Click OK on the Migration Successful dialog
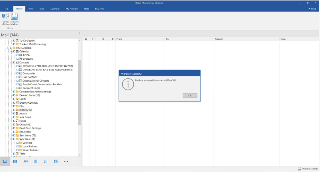Viewport: 321px width, 172px height. point(190,95)
